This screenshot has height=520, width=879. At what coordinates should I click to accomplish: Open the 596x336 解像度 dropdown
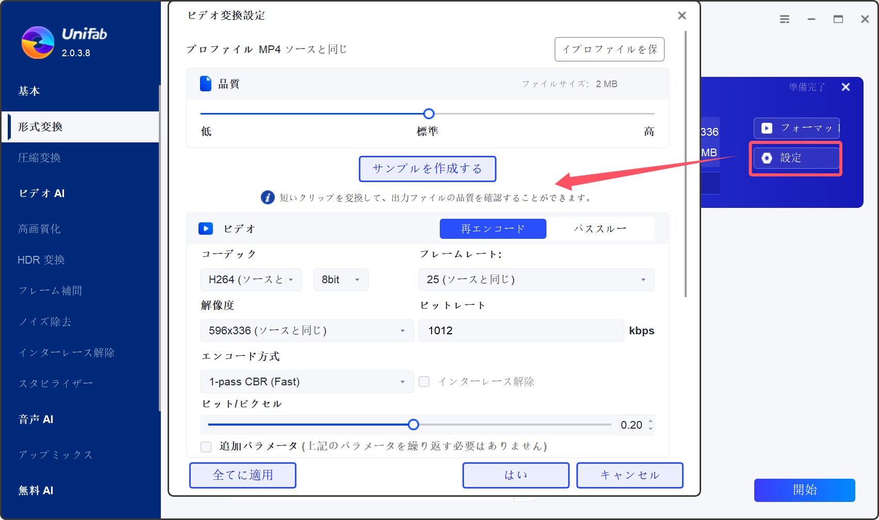(x=307, y=331)
